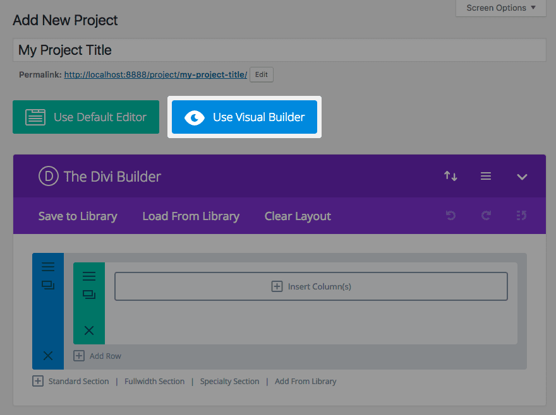556x415 pixels.
Task: Click the Divi Builder portability arrows icon
Action: pos(450,177)
